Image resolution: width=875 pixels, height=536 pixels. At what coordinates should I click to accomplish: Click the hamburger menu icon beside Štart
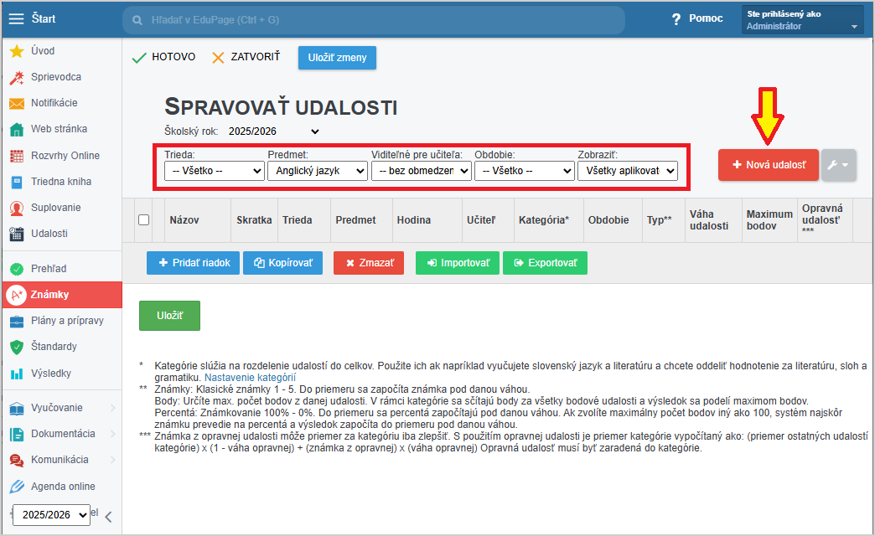coord(16,18)
